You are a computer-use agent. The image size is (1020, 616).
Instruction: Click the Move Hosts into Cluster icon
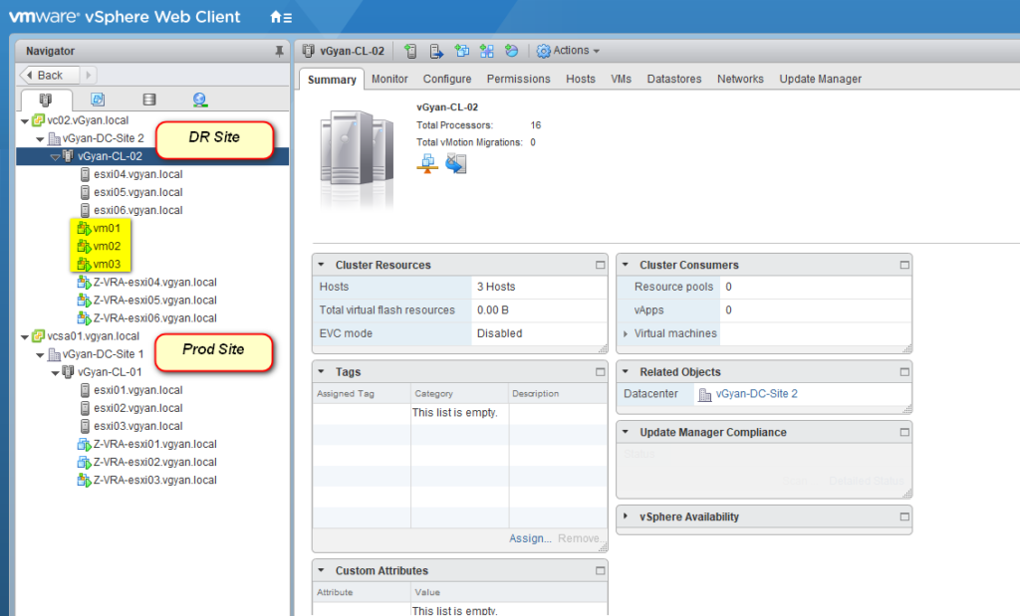[436, 51]
